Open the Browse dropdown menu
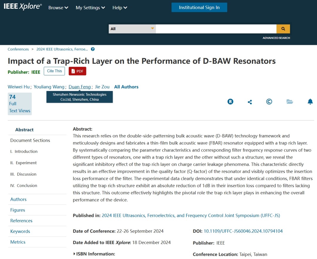Screen dimensions: 317x259 point(58,8)
